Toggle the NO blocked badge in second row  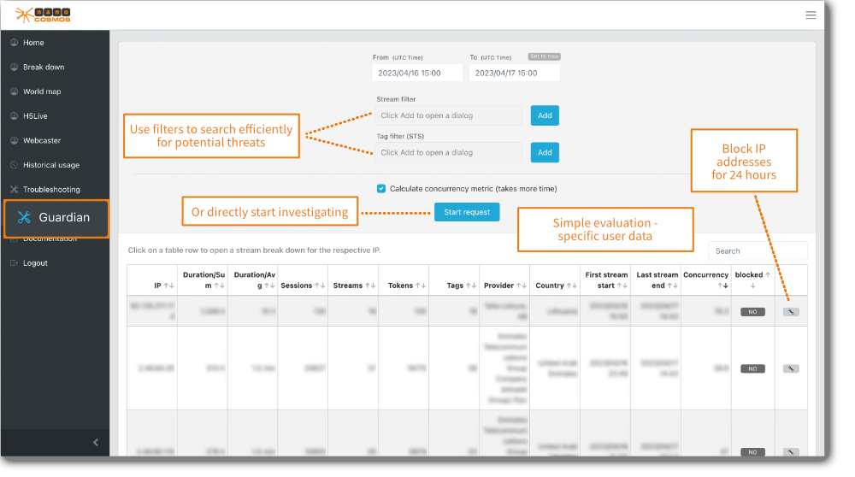(x=752, y=368)
